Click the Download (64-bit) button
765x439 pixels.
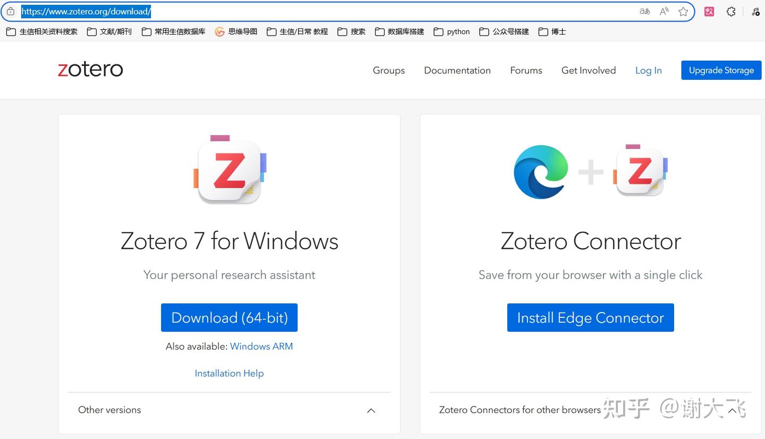click(229, 317)
